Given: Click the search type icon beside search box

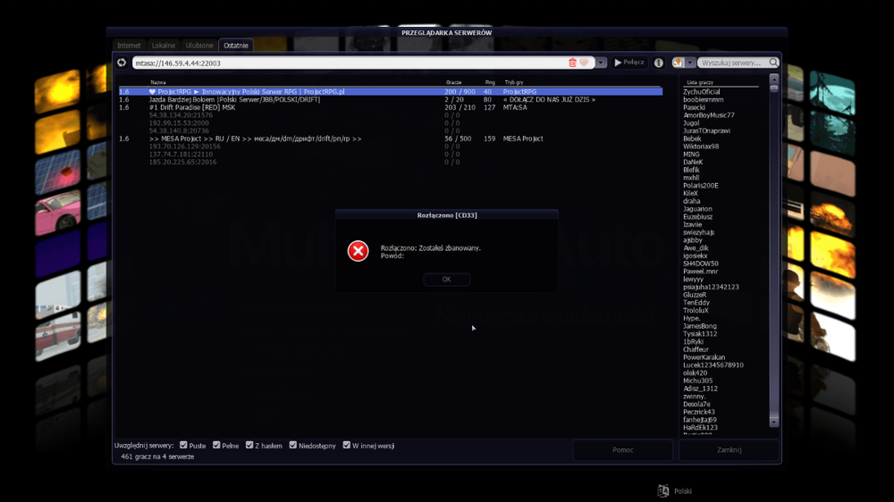Looking at the screenshot, I should click(x=678, y=63).
